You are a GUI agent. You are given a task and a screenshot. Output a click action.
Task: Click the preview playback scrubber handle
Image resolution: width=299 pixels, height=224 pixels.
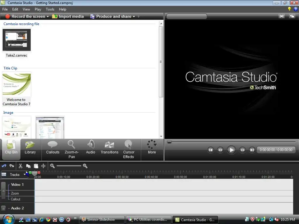click(169, 142)
